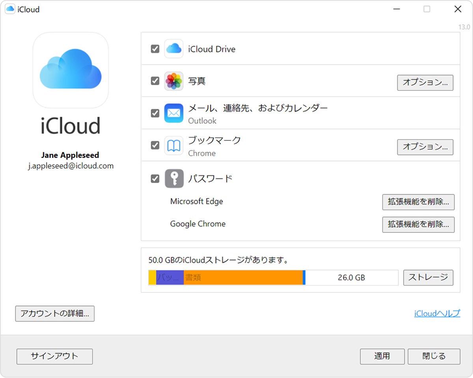Click 50.0 GBのiCloudストレージがあります text
The image size is (473, 378).
[x=219, y=260]
